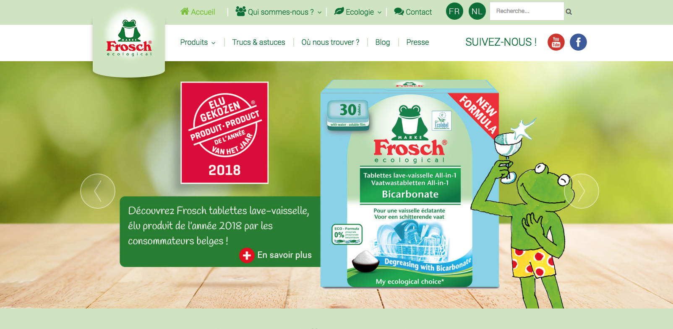This screenshot has height=329, width=673.
Task: Open the Trucs & astuces page
Action: [x=258, y=42]
